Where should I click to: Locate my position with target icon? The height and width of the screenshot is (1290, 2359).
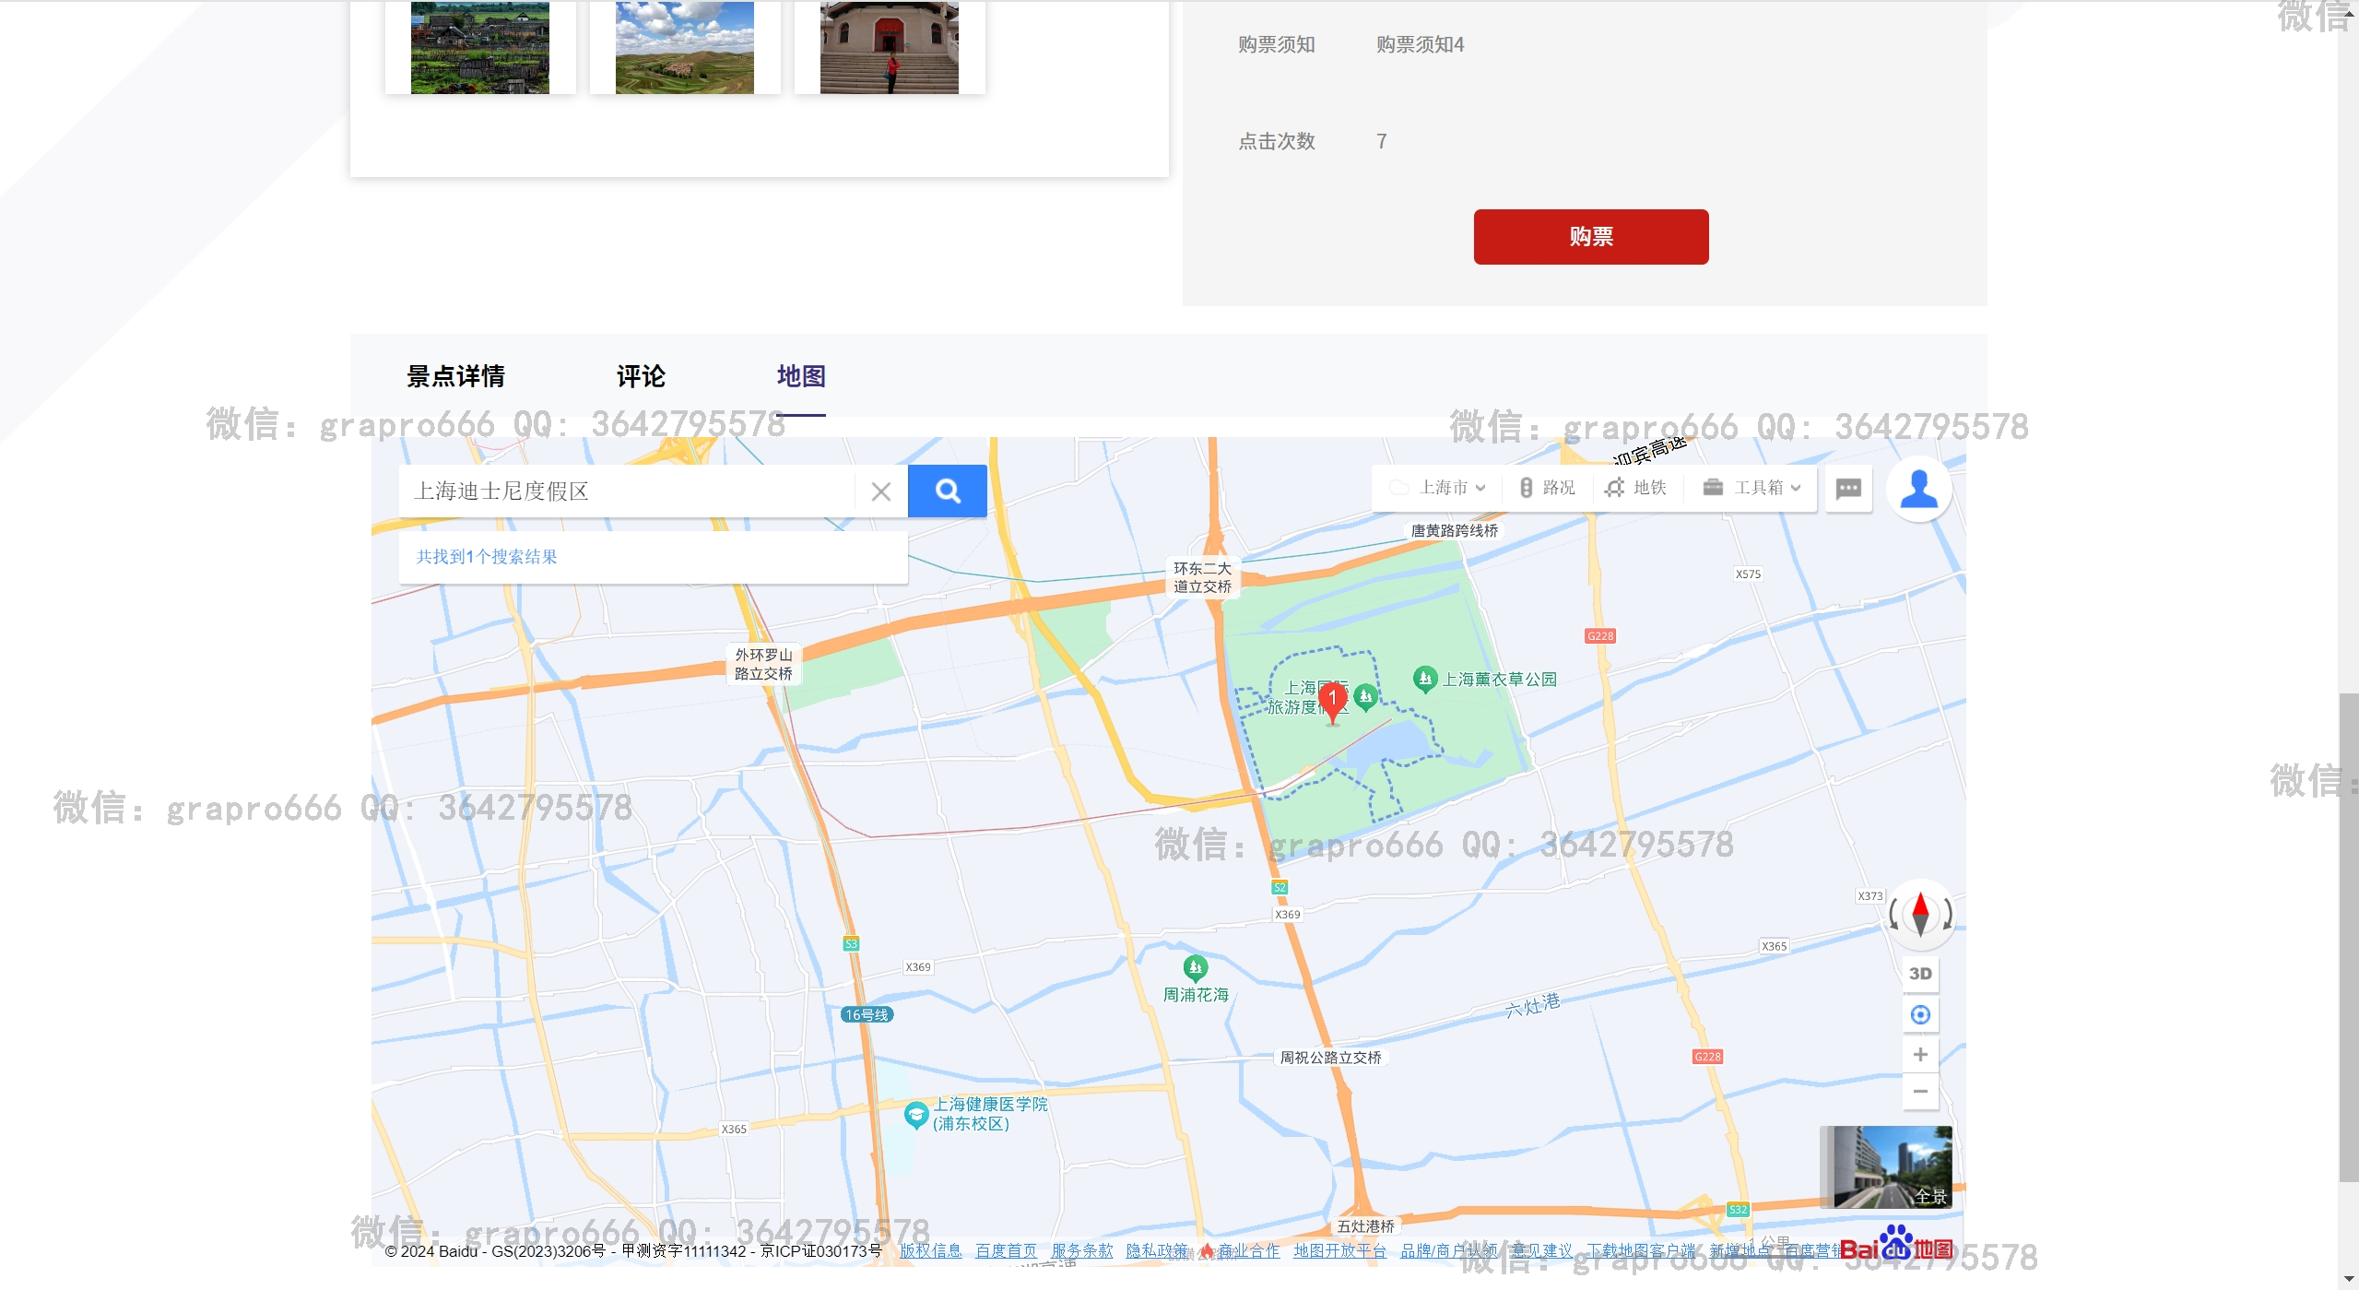(1920, 1014)
